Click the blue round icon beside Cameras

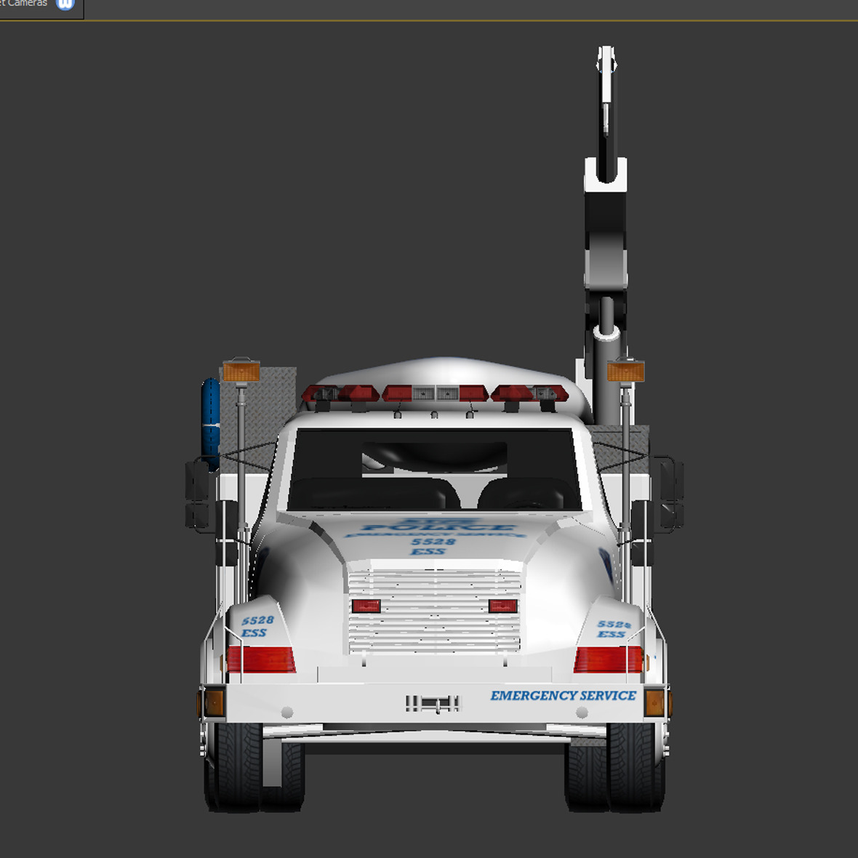click(x=65, y=4)
